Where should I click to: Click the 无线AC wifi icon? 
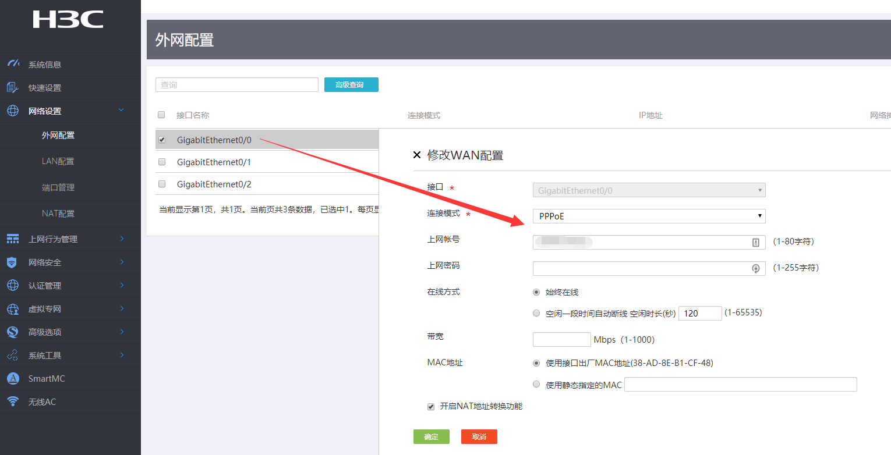coord(13,401)
